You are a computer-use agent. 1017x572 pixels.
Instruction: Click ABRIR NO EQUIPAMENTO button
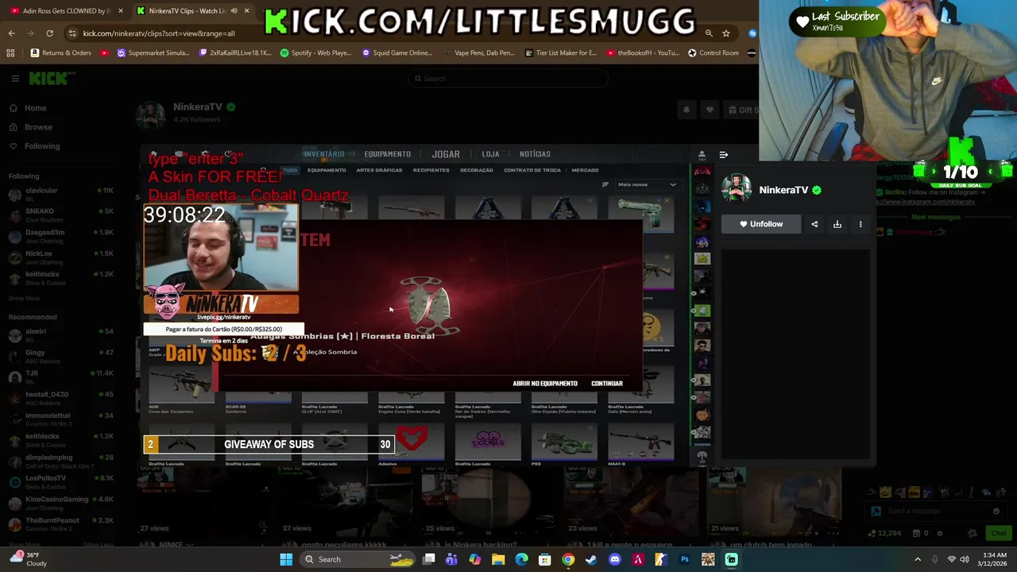pos(545,384)
